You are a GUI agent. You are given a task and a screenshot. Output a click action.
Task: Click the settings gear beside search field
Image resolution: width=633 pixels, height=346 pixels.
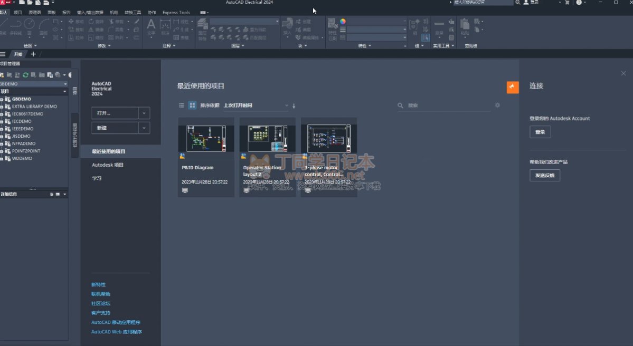click(497, 105)
